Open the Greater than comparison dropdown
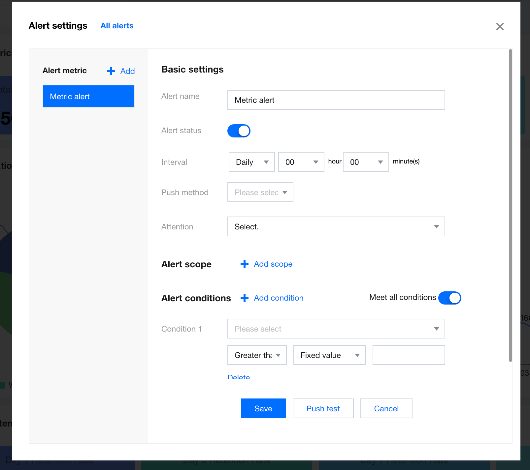Screen dimensions: 530x470 click(257, 355)
